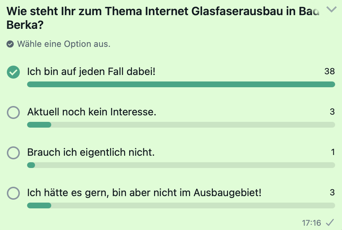Click the full progress bar under "auf jeden Fall dabei"

coord(181,84)
